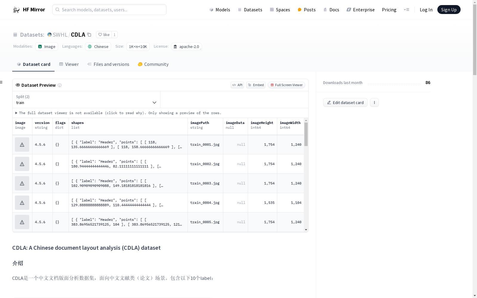Click the heart like icon
The width and height of the screenshot is (477, 298).
(100, 35)
